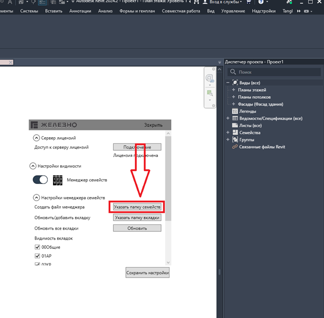This screenshot has width=324, height=318.
Task: Click the Листы sheet icon
Action: [x=235, y=125]
